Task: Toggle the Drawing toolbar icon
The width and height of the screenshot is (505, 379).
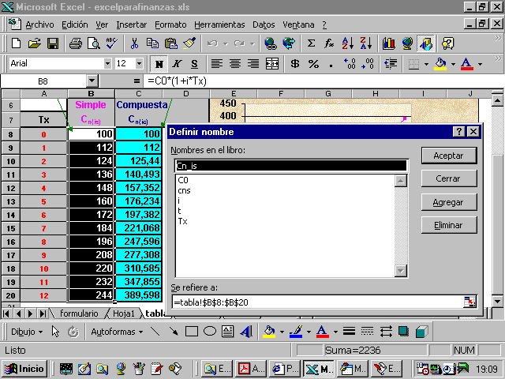Action: pyautogui.click(x=425, y=43)
